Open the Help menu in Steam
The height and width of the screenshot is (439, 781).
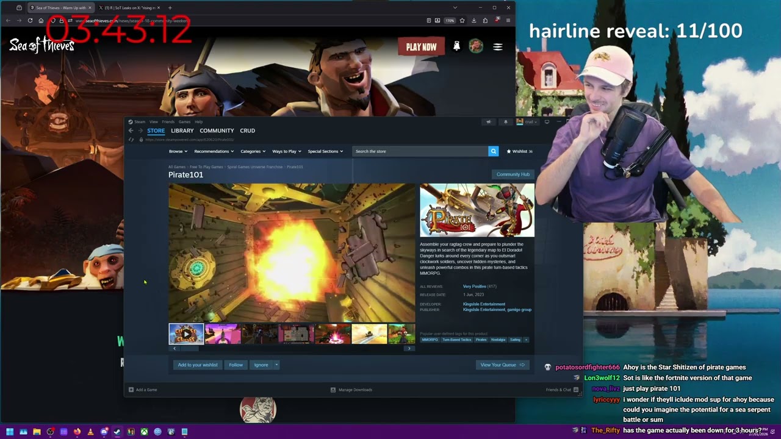coord(198,122)
